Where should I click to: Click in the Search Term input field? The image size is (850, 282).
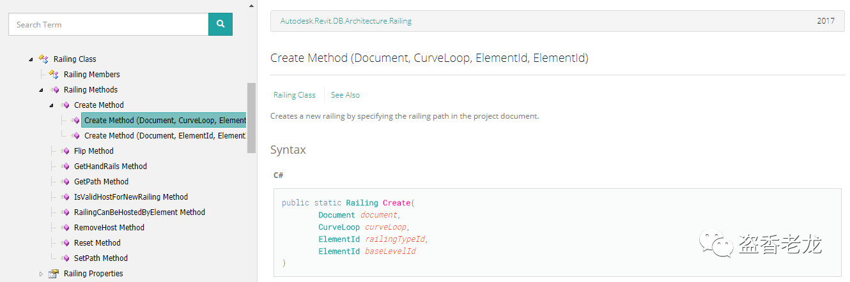tap(109, 24)
